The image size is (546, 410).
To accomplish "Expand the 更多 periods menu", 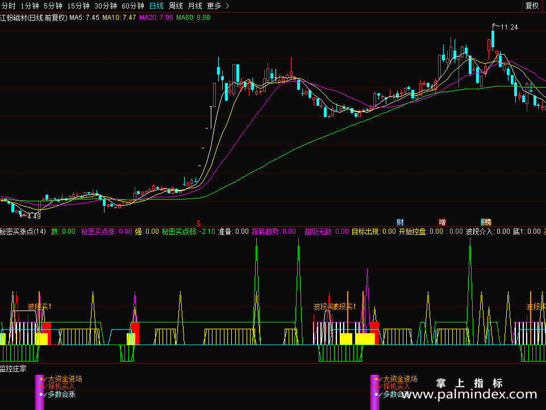I will tap(218, 6).
